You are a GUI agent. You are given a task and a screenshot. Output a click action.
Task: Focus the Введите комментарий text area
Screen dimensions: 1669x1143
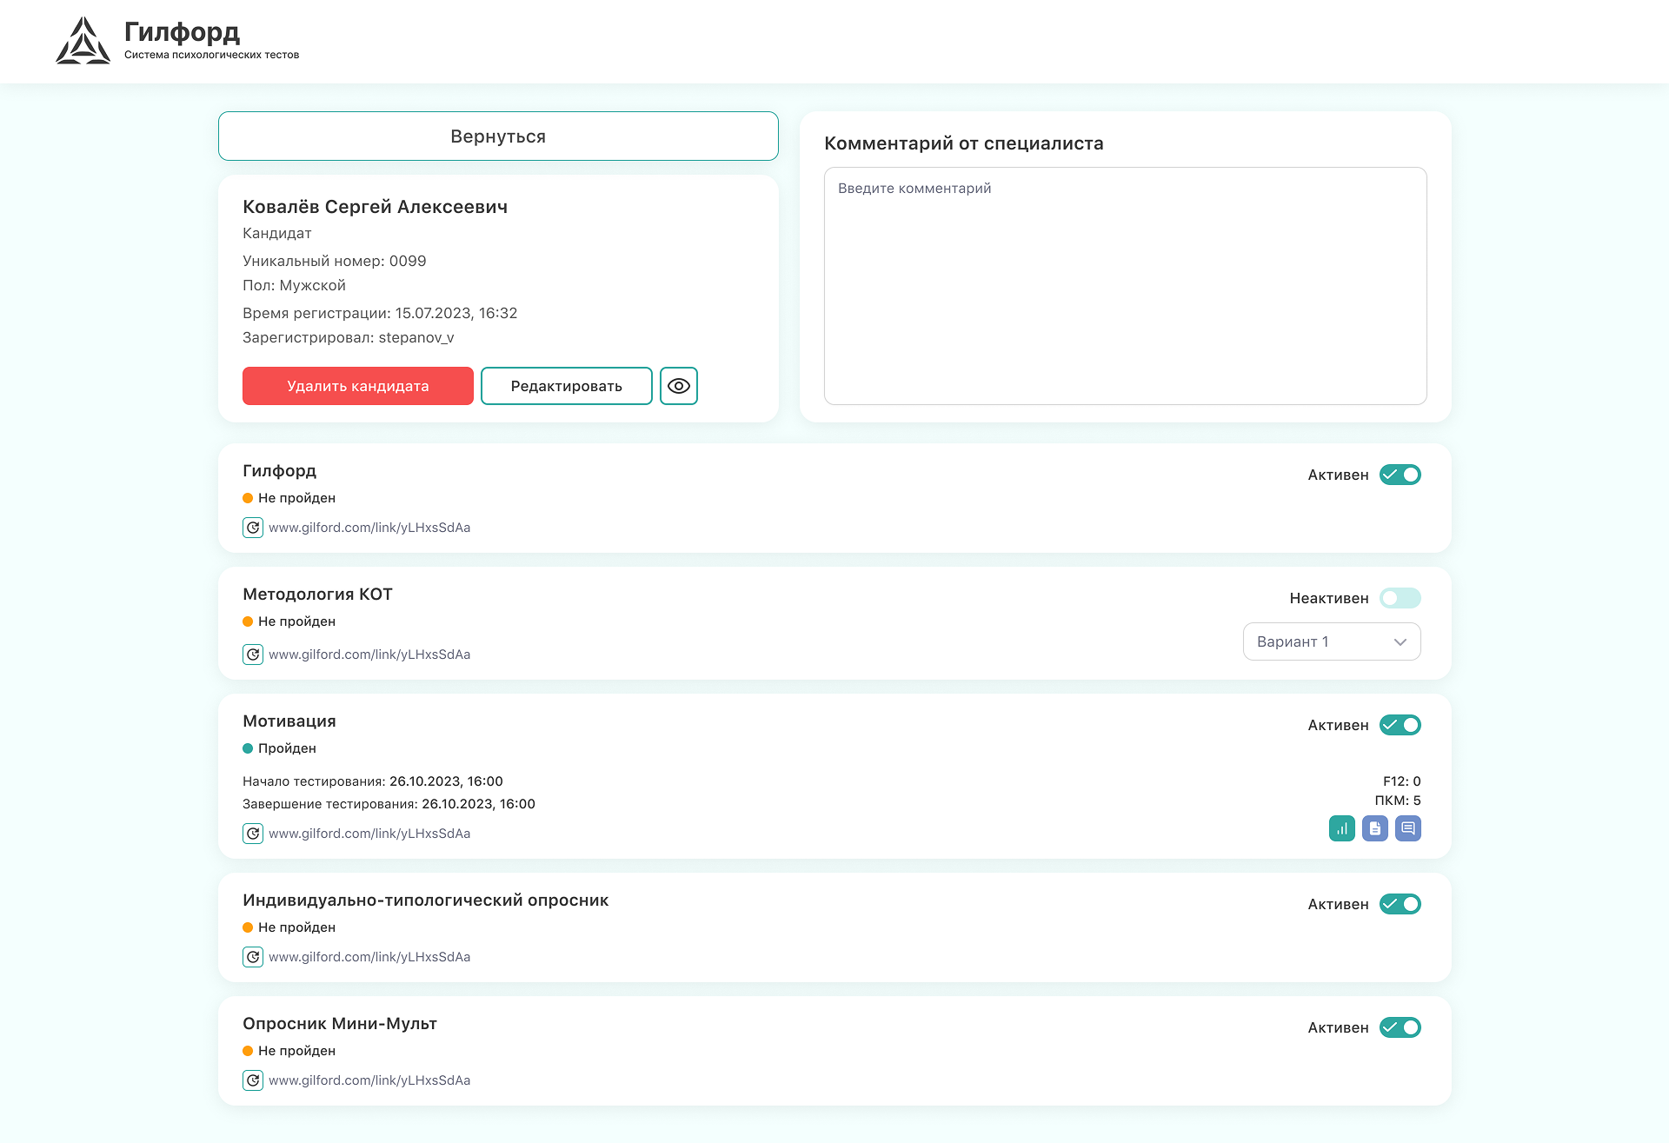(x=1125, y=286)
